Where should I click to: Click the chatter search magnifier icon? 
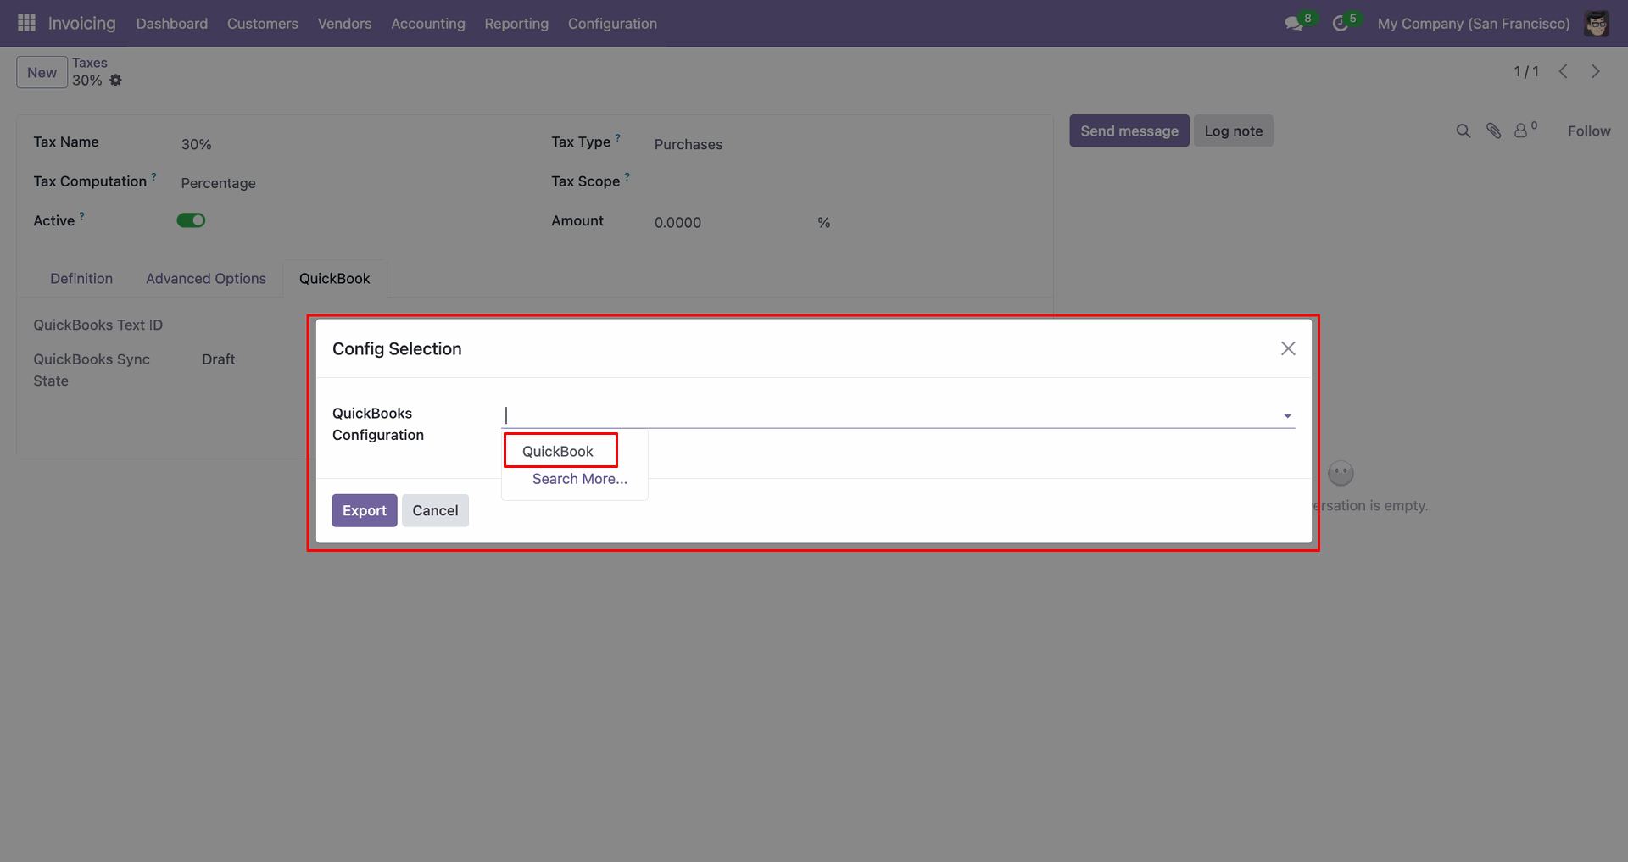1463,131
